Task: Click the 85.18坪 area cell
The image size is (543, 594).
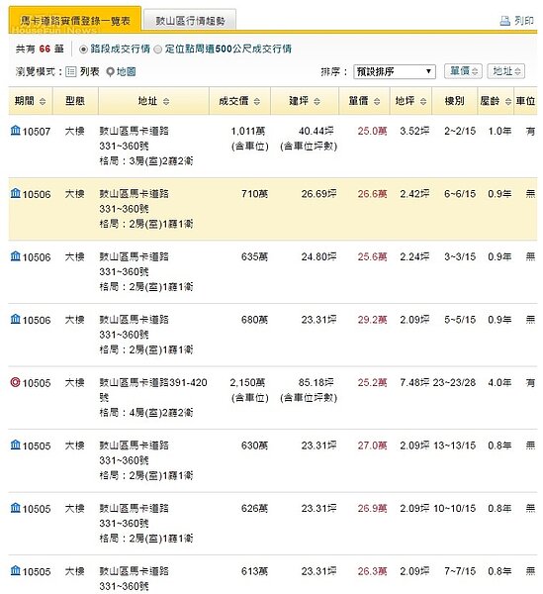Action: pos(316,382)
